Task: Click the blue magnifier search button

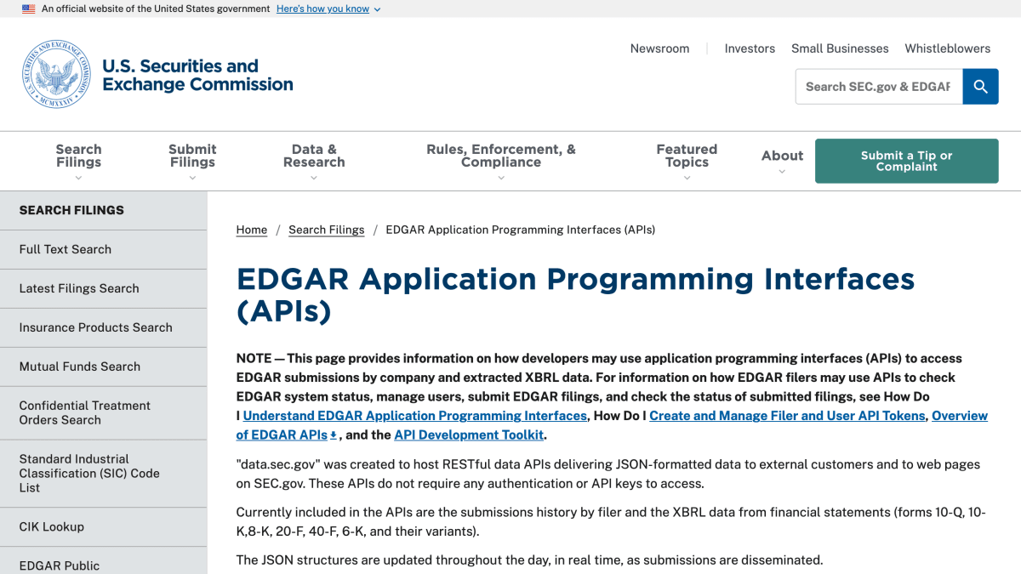Action: (x=980, y=87)
